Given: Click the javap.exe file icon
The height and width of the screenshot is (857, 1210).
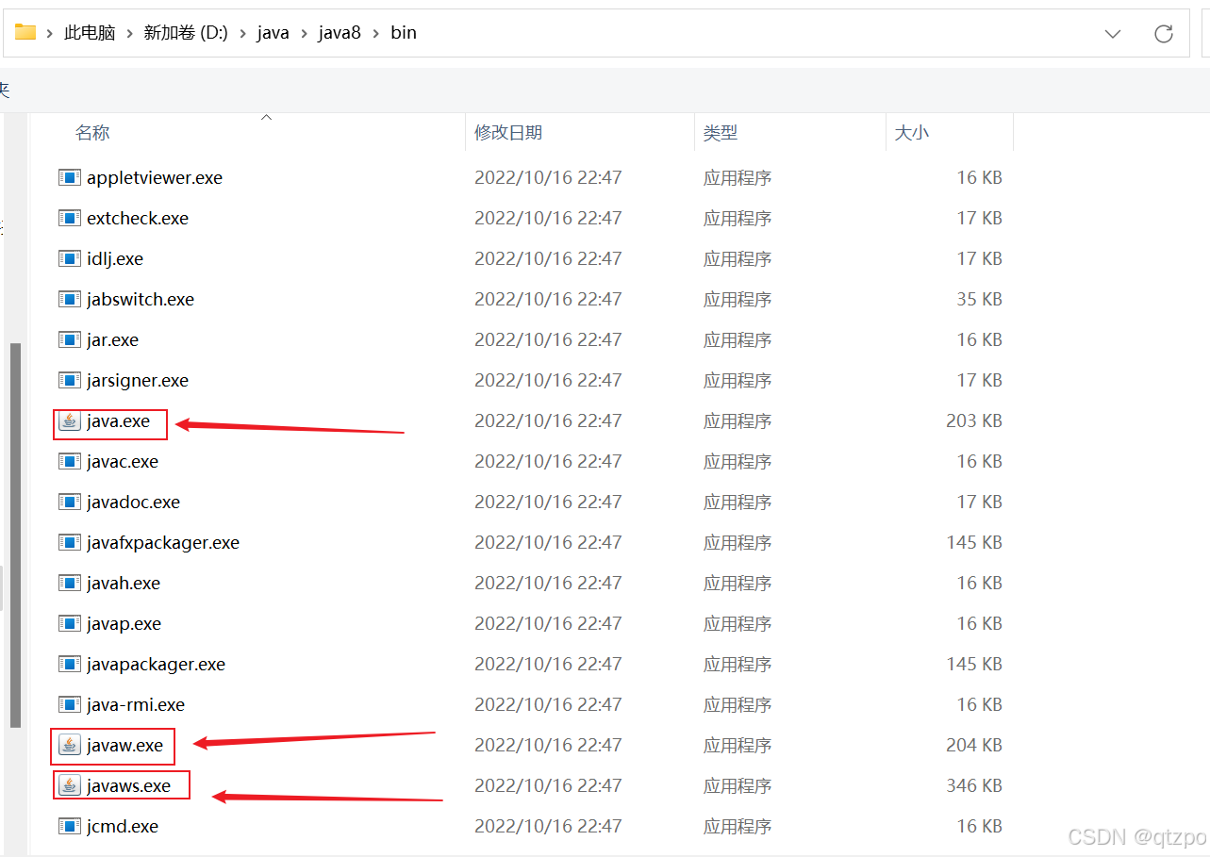Looking at the screenshot, I should [x=69, y=623].
